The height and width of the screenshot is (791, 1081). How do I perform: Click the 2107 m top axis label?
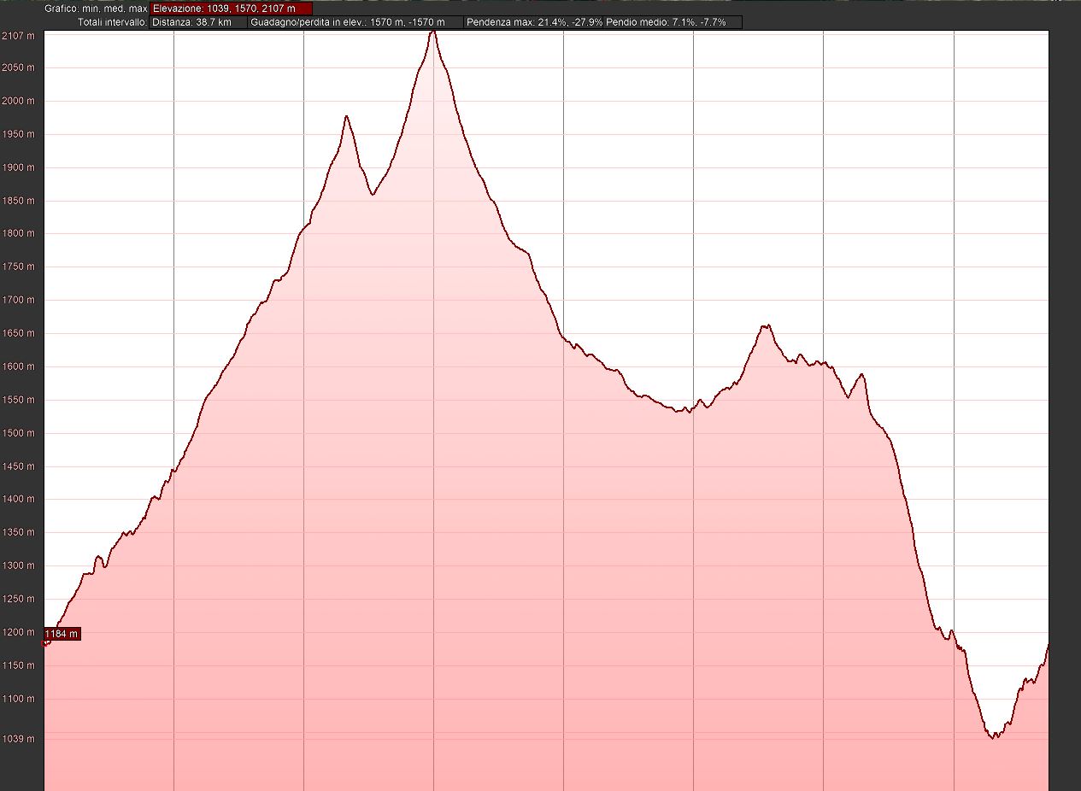pos(17,35)
